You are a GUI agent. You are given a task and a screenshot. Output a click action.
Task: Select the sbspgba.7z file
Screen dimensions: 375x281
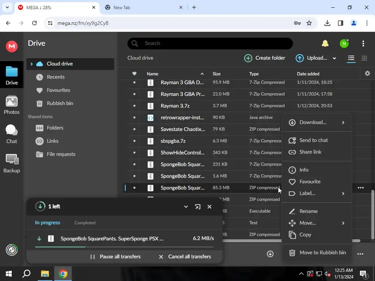pyautogui.click(x=173, y=141)
